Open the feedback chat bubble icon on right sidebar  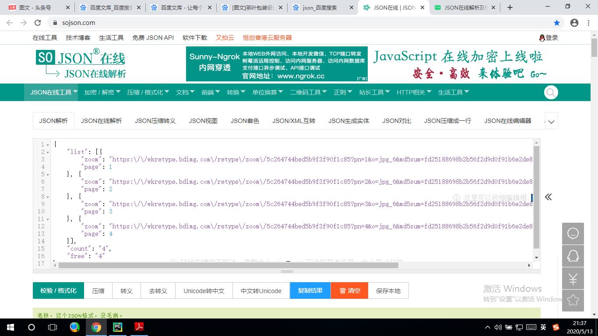[x=573, y=234]
